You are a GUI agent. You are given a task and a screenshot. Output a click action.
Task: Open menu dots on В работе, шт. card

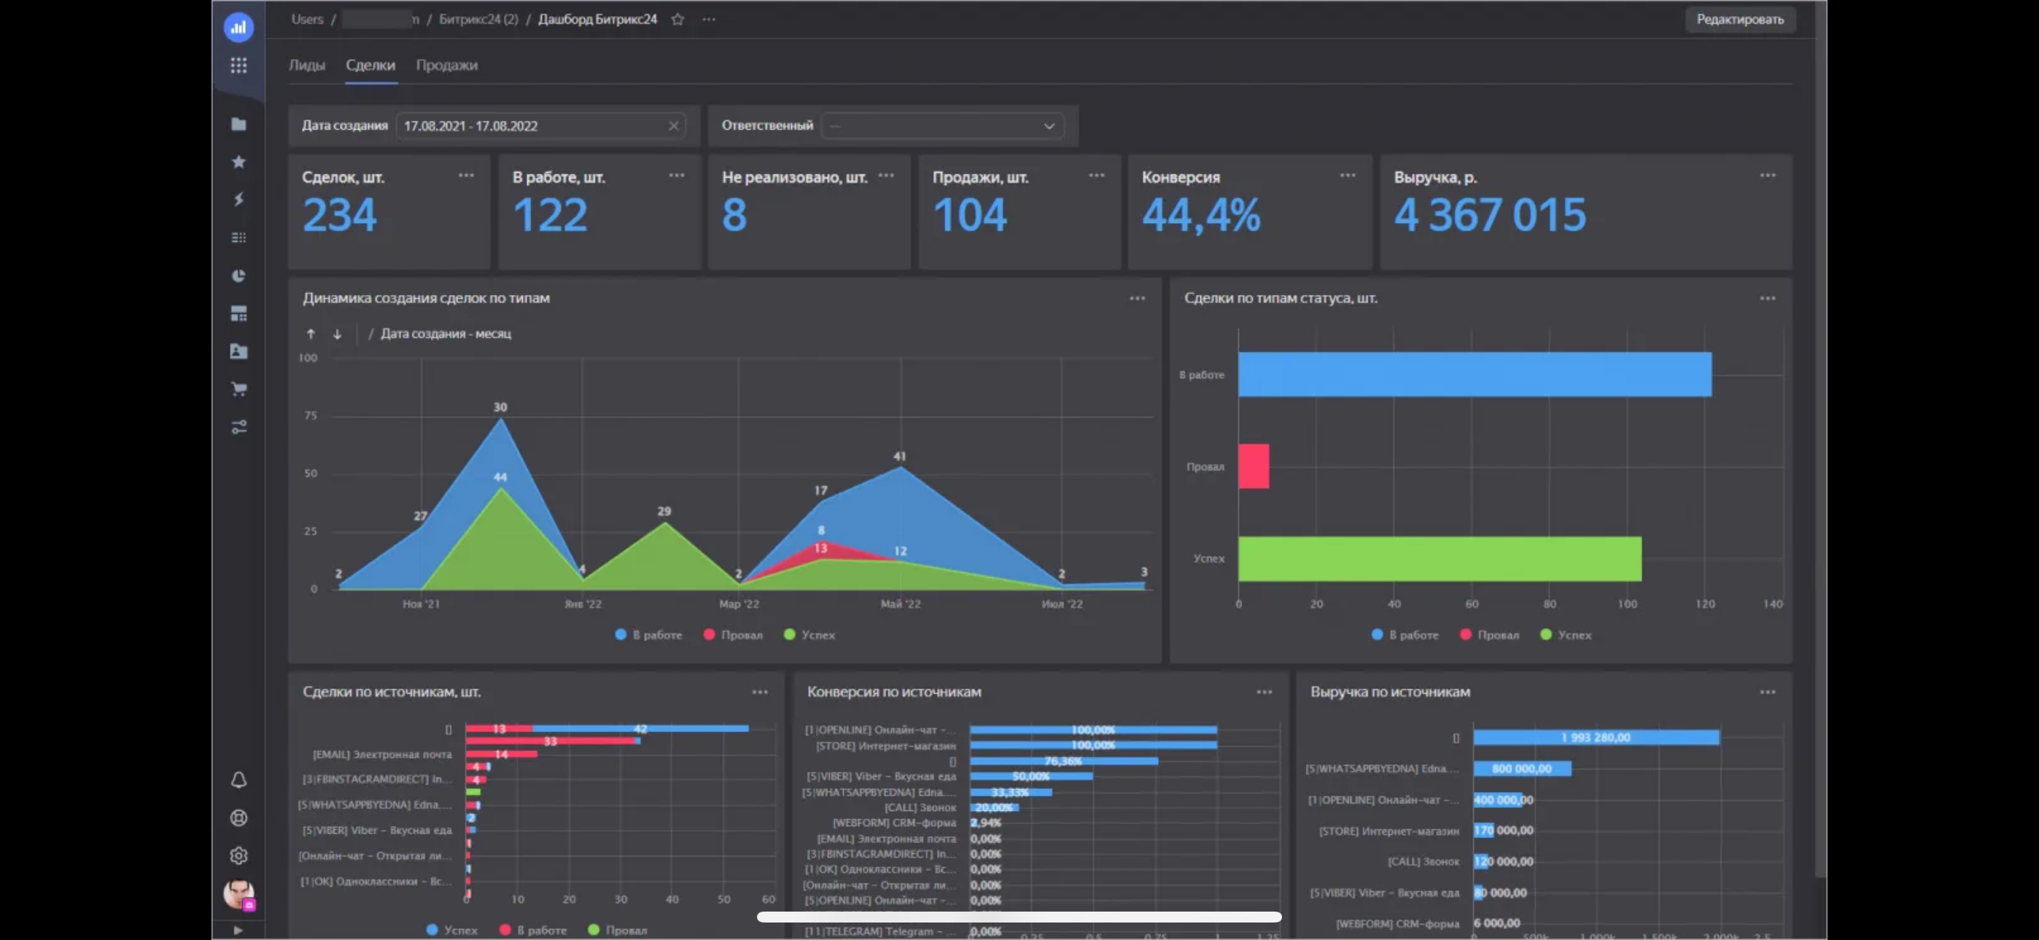[677, 176]
